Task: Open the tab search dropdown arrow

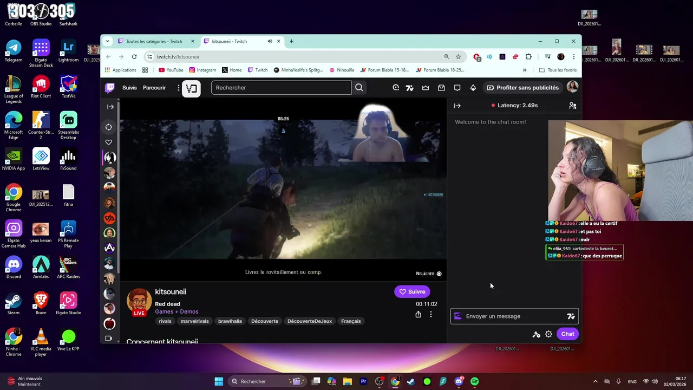Action: [x=107, y=41]
